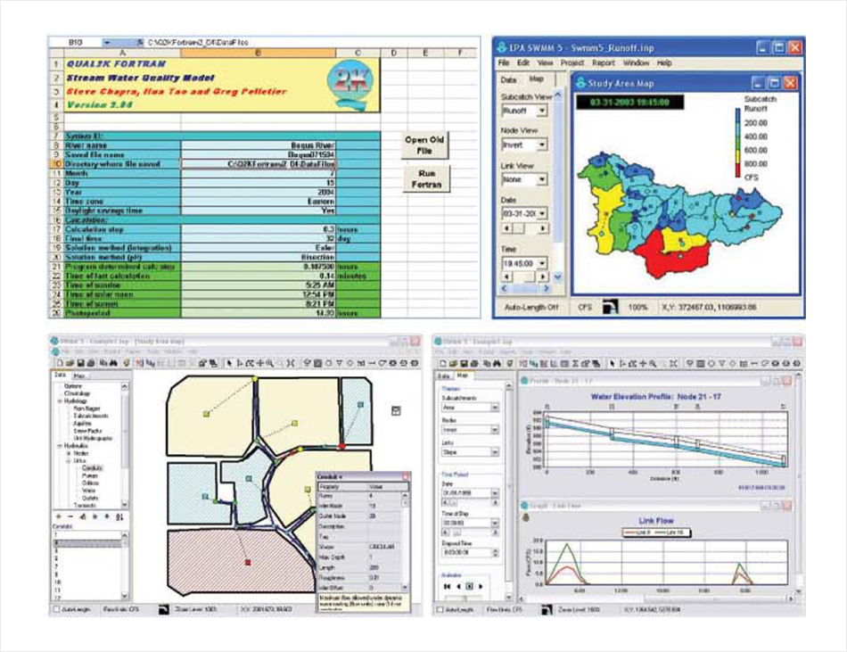Click the Step Back animation control in the profile plot window
This screenshot has width=847, height=652.
458,586
